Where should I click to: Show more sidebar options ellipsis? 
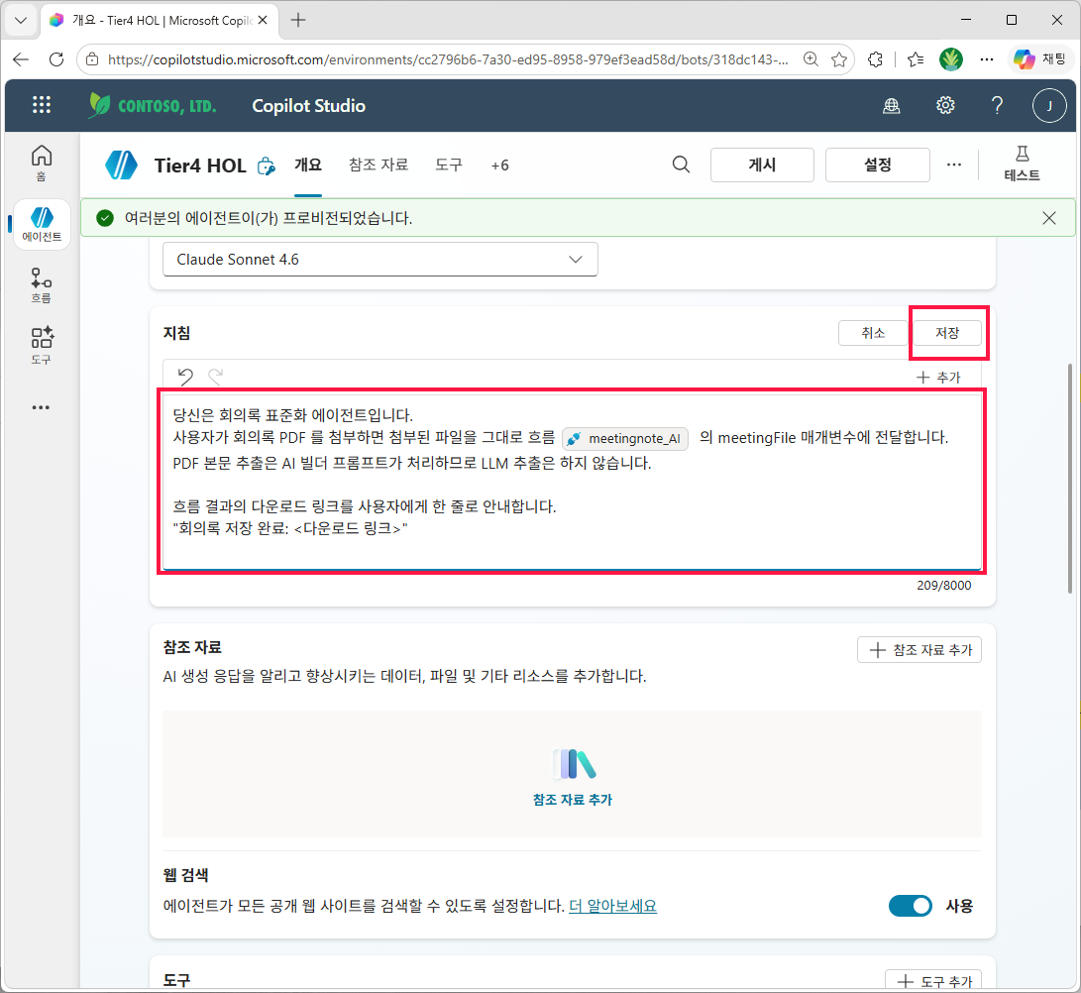(42, 407)
